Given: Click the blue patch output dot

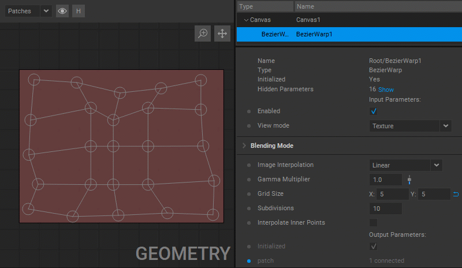Looking at the screenshot, I should 249,261.
